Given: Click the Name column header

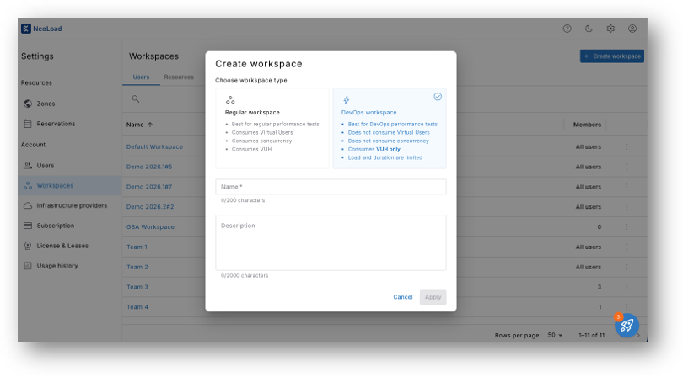Looking at the screenshot, I should [x=135, y=125].
